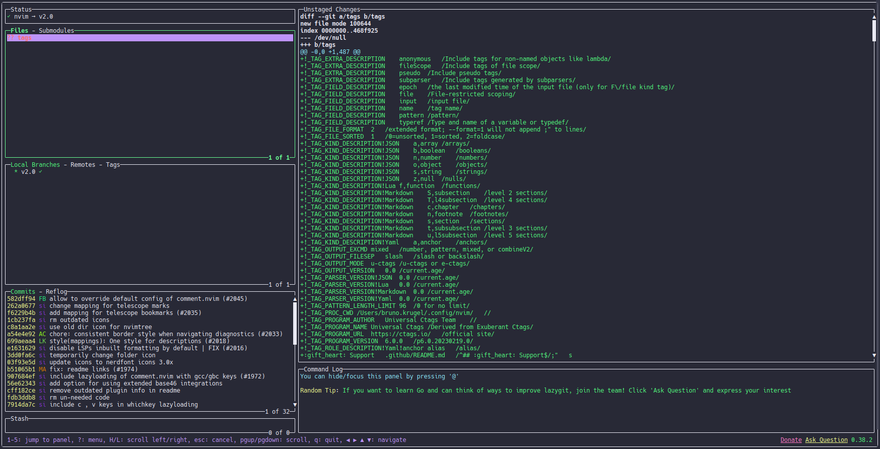
Task: Select commit 262a0677 telescope marks mapping
Action: pyautogui.click(x=149, y=306)
